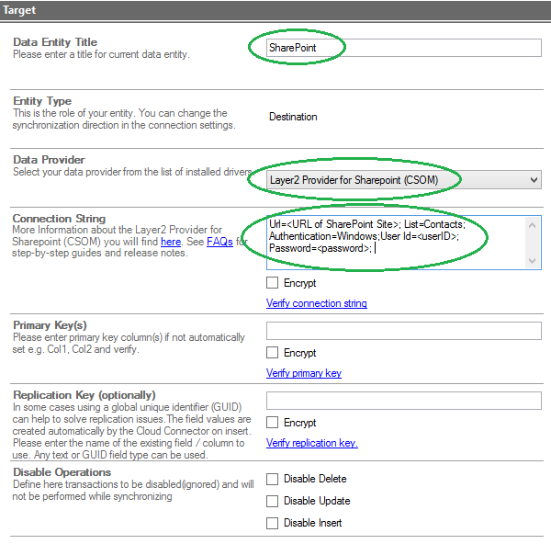Check the Disable Delete option

(273, 479)
